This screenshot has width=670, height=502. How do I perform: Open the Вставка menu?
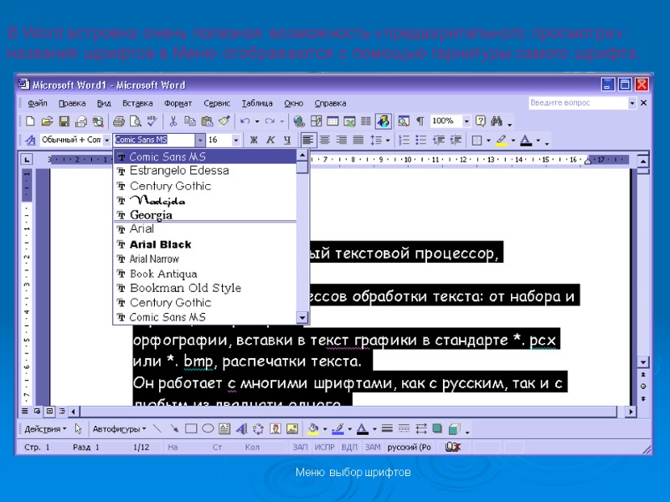click(137, 103)
